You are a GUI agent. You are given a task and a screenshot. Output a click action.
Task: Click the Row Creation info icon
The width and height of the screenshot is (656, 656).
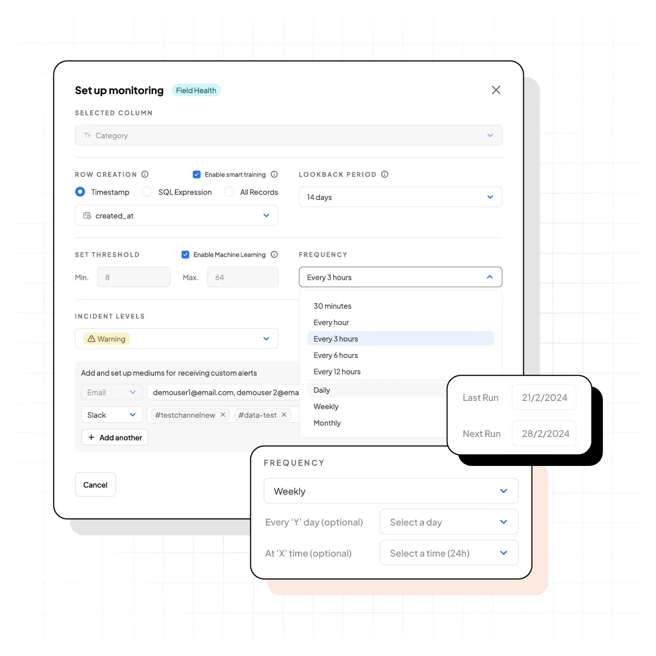point(145,174)
